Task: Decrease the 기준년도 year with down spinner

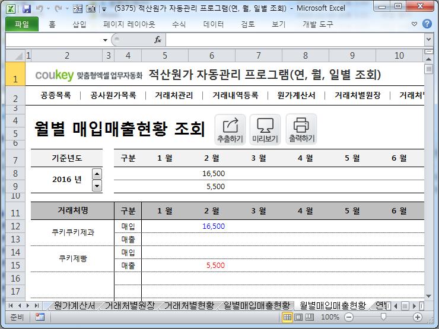Action: 97,186
